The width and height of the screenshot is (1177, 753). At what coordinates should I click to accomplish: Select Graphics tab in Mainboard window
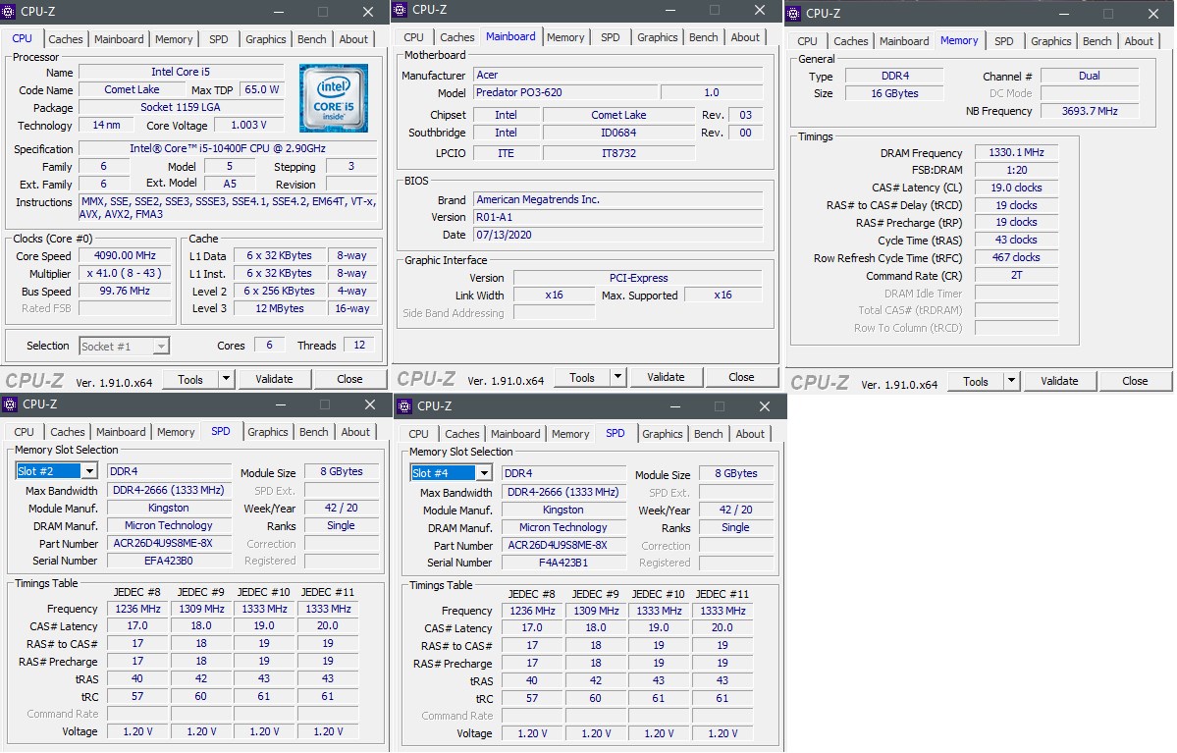pos(657,37)
